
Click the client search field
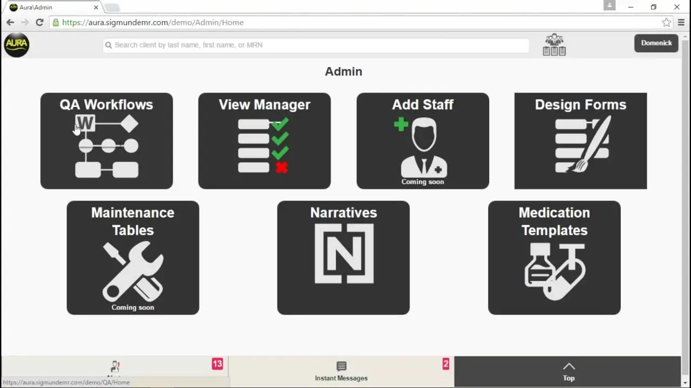(315, 45)
